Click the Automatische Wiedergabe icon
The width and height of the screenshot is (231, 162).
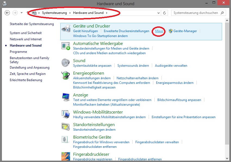pos(66,46)
